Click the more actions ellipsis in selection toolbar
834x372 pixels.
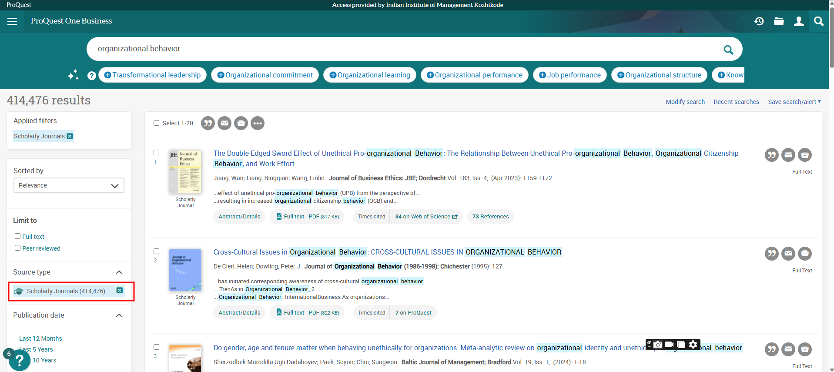(x=258, y=124)
